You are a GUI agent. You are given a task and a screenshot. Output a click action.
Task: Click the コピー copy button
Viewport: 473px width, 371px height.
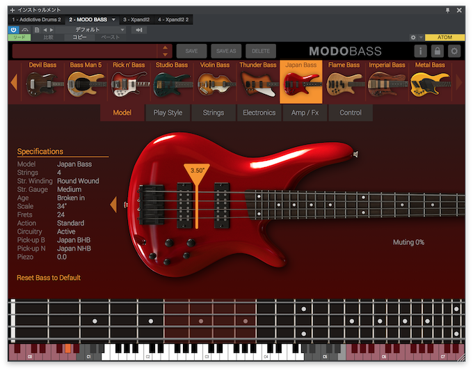(79, 37)
